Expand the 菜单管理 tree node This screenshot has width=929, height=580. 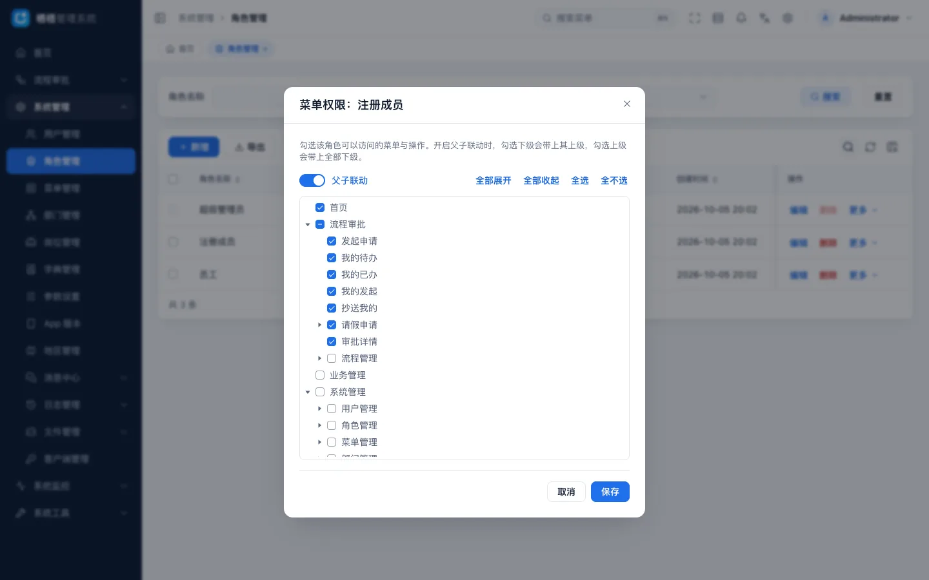pos(319,442)
